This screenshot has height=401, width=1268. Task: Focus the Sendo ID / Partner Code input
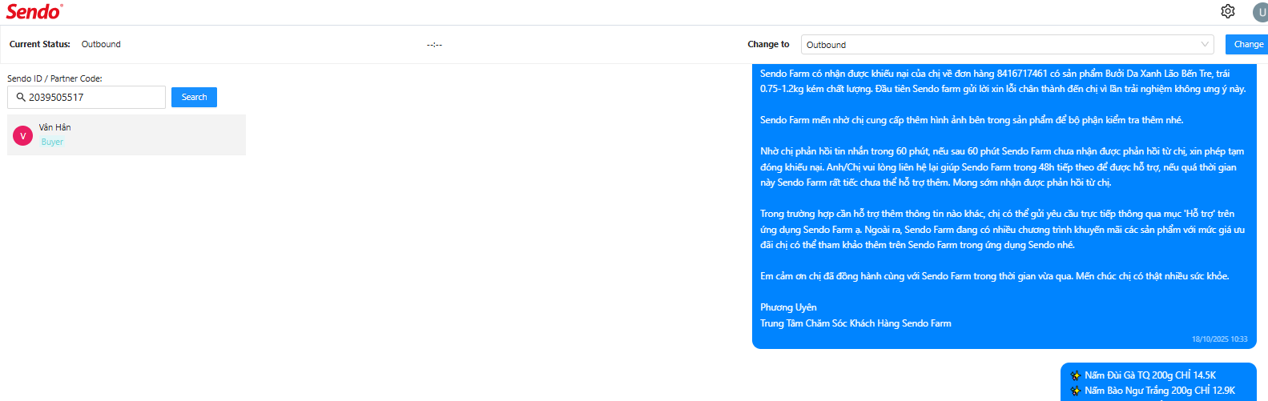(87, 97)
